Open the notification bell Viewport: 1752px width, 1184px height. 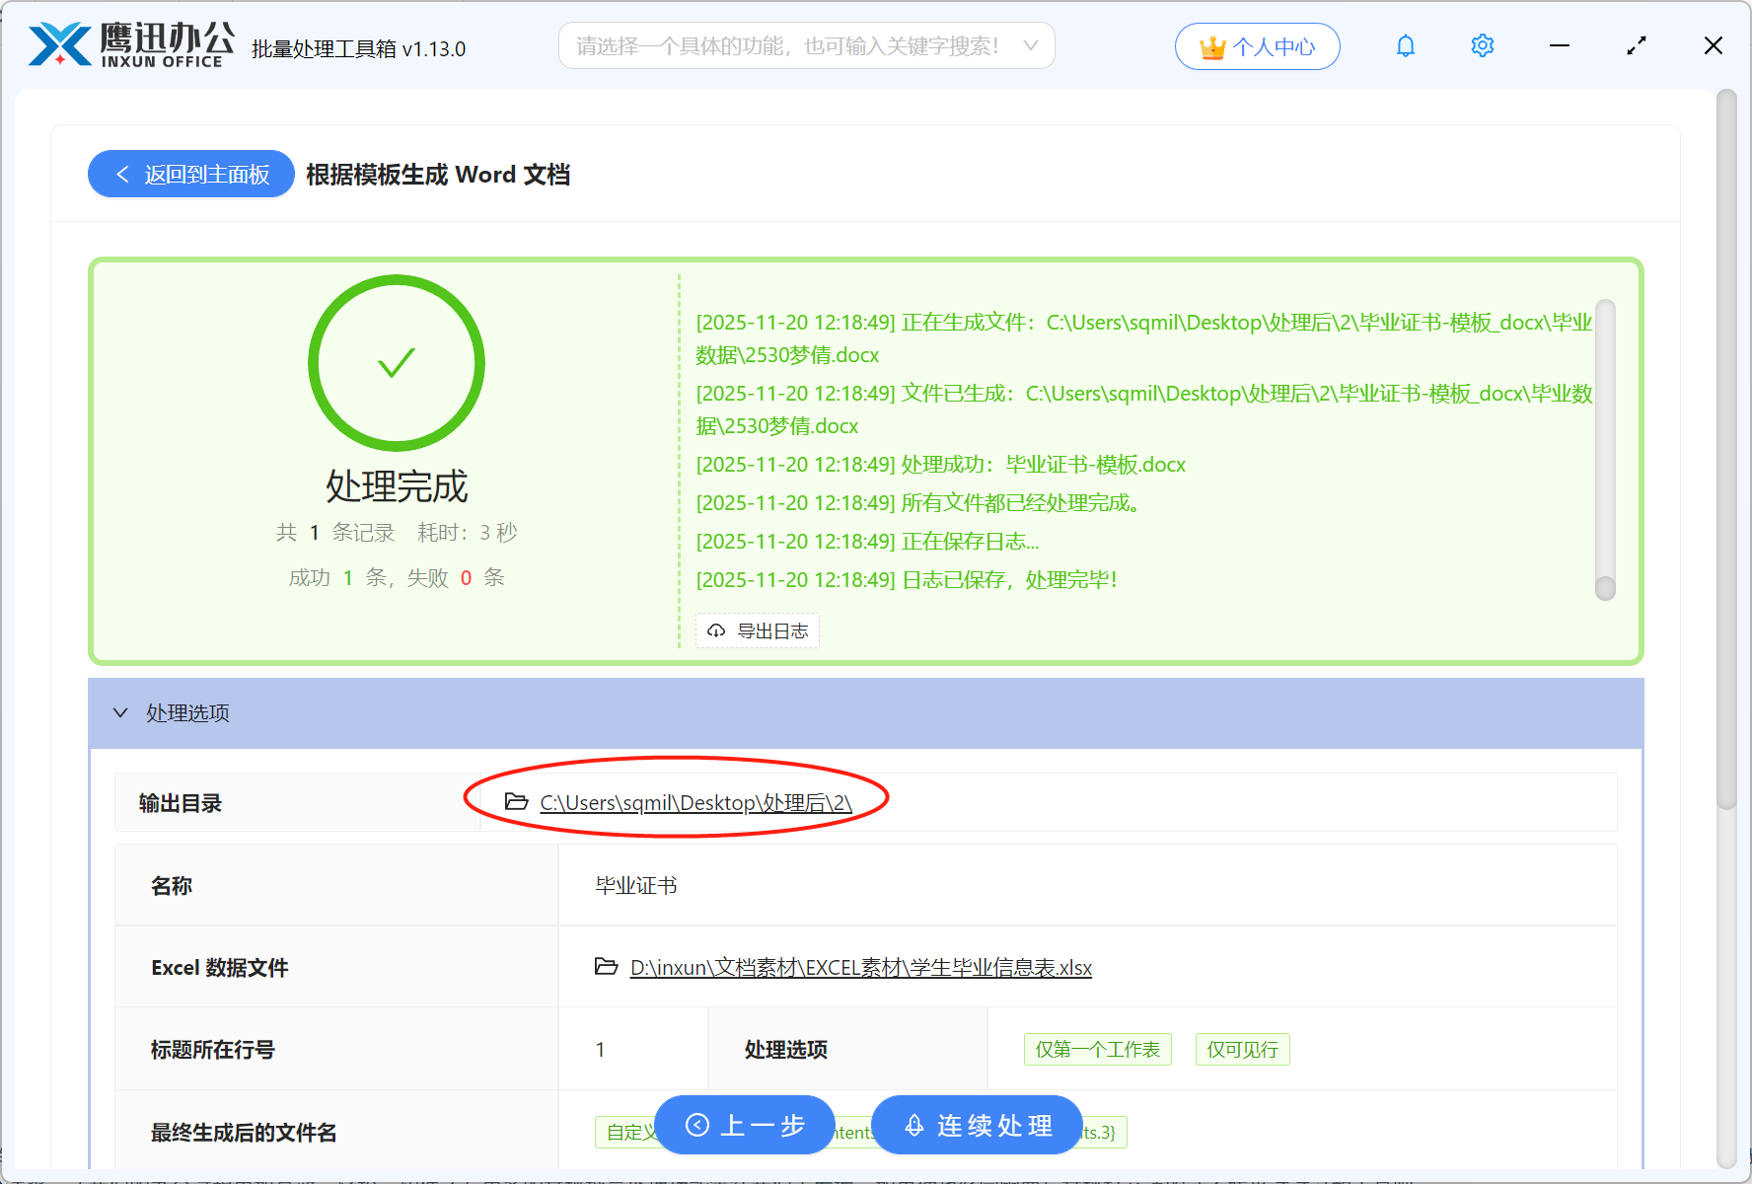click(x=1405, y=45)
